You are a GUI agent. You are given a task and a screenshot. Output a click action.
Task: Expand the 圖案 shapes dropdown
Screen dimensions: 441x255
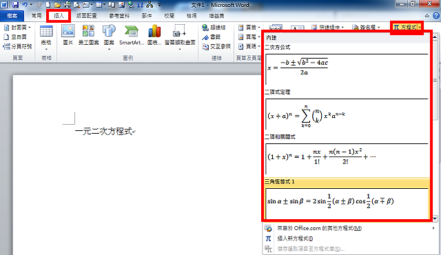coord(109,37)
